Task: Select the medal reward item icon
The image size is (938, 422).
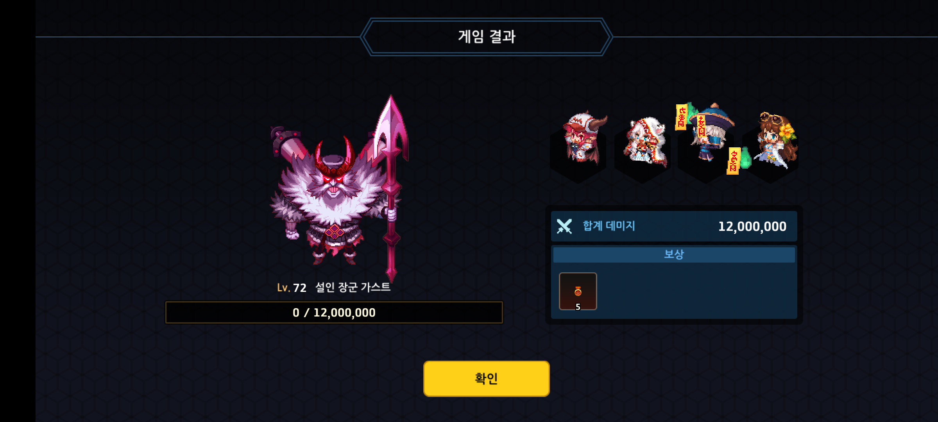Action: pyautogui.click(x=578, y=291)
